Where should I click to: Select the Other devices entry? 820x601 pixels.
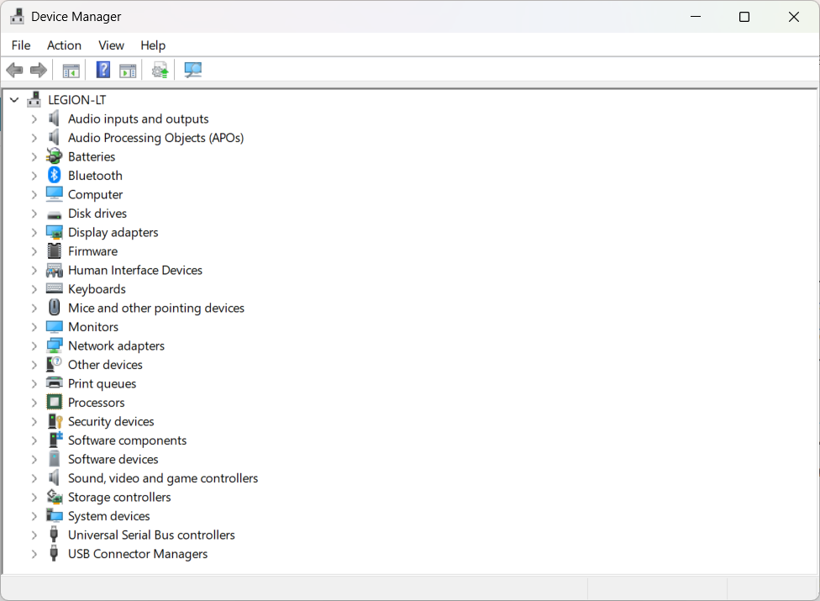pos(105,365)
